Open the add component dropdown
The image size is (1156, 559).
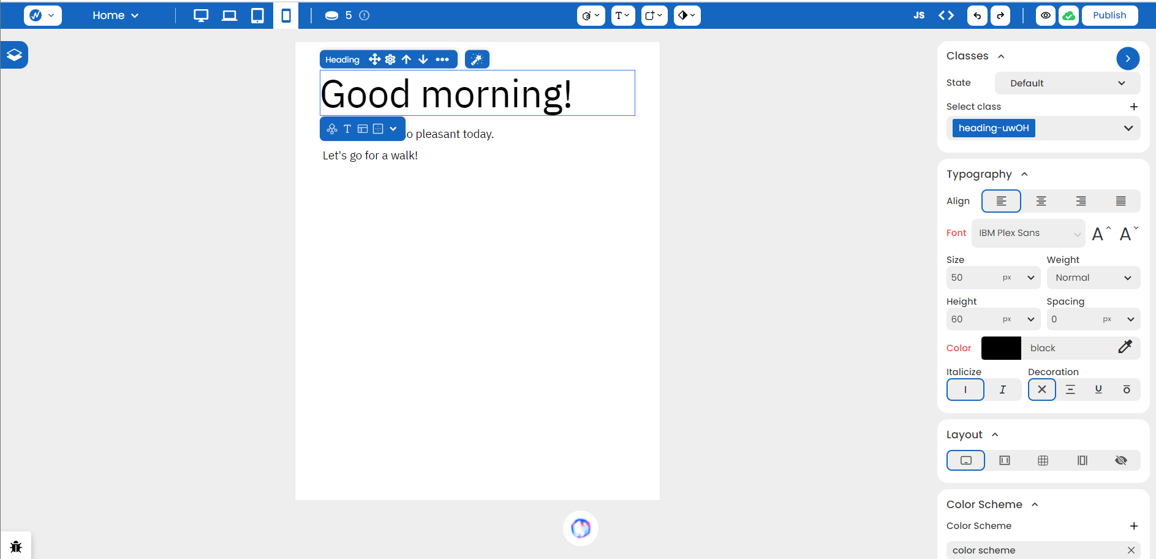pyautogui.click(x=591, y=15)
